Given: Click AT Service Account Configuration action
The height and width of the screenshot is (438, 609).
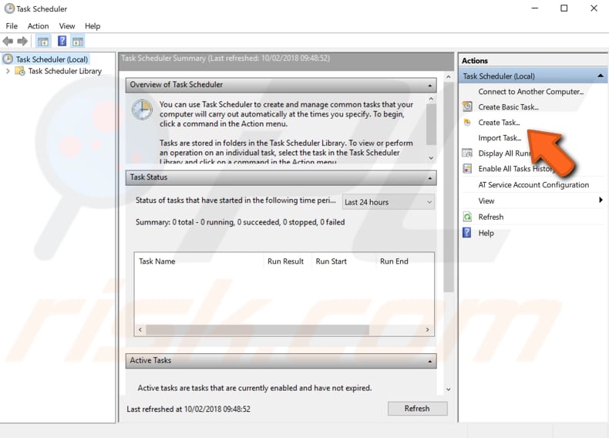Looking at the screenshot, I should point(533,185).
